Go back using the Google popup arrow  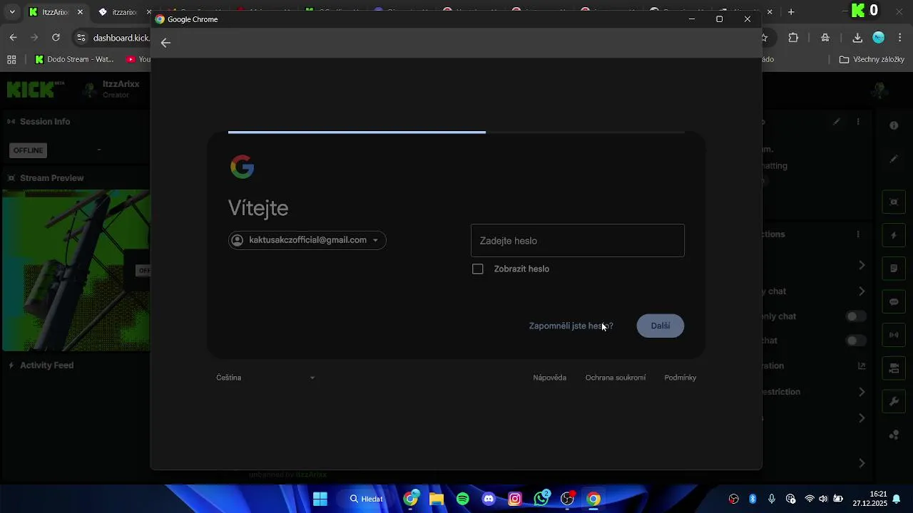(165, 43)
